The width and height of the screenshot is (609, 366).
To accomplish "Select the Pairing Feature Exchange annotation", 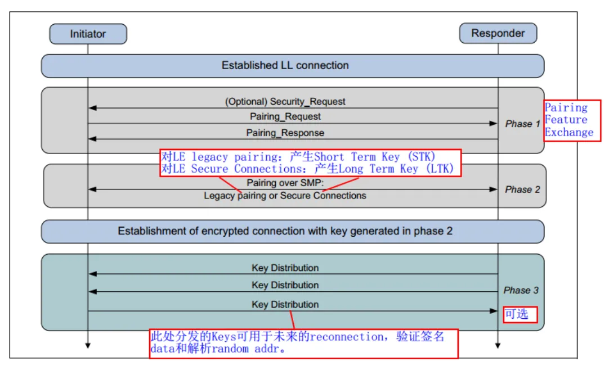I will point(572,120).
